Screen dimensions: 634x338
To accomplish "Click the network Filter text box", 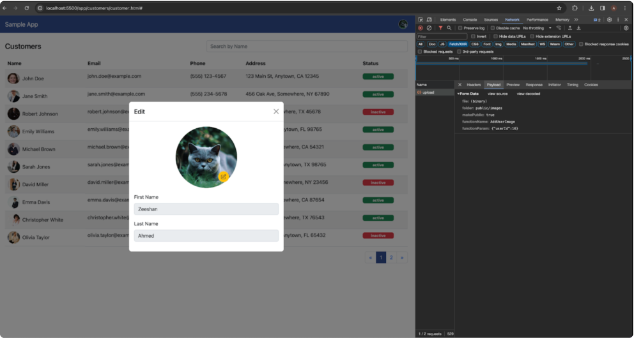I will click(x=442, y=36).
